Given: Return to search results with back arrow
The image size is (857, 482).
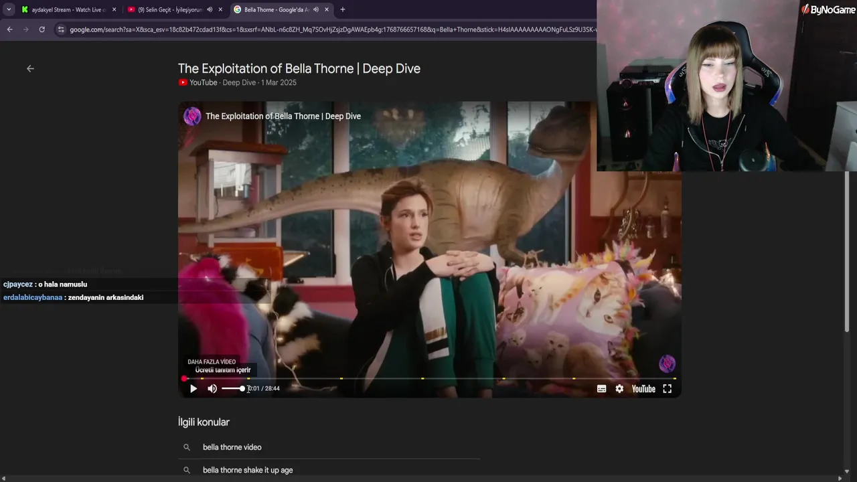Looking at the screenshot, I should [30, 68].
